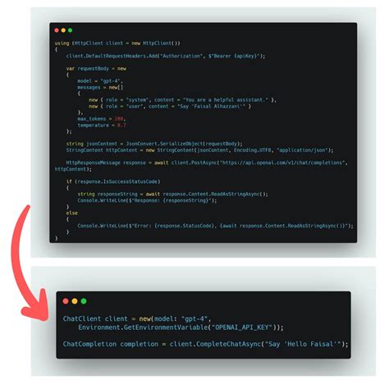This screenshot has width=389, height=389.
Task: Click the green dot on the bottom code window
Action: click(x=84, y=301)
